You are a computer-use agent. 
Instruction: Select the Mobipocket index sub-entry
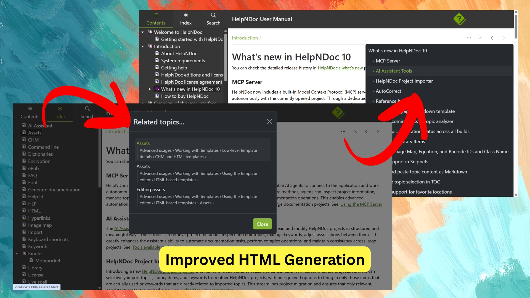pos(48,261)
